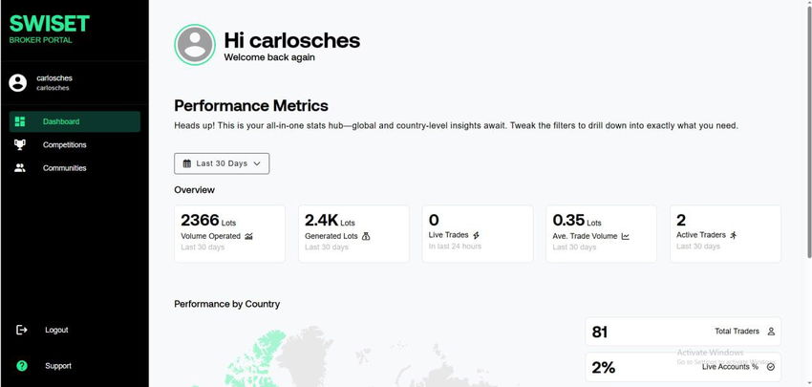The height and width of the screenshot is (387, 812).
Task: Click the Logout link
Action: (x=56, y=330)
